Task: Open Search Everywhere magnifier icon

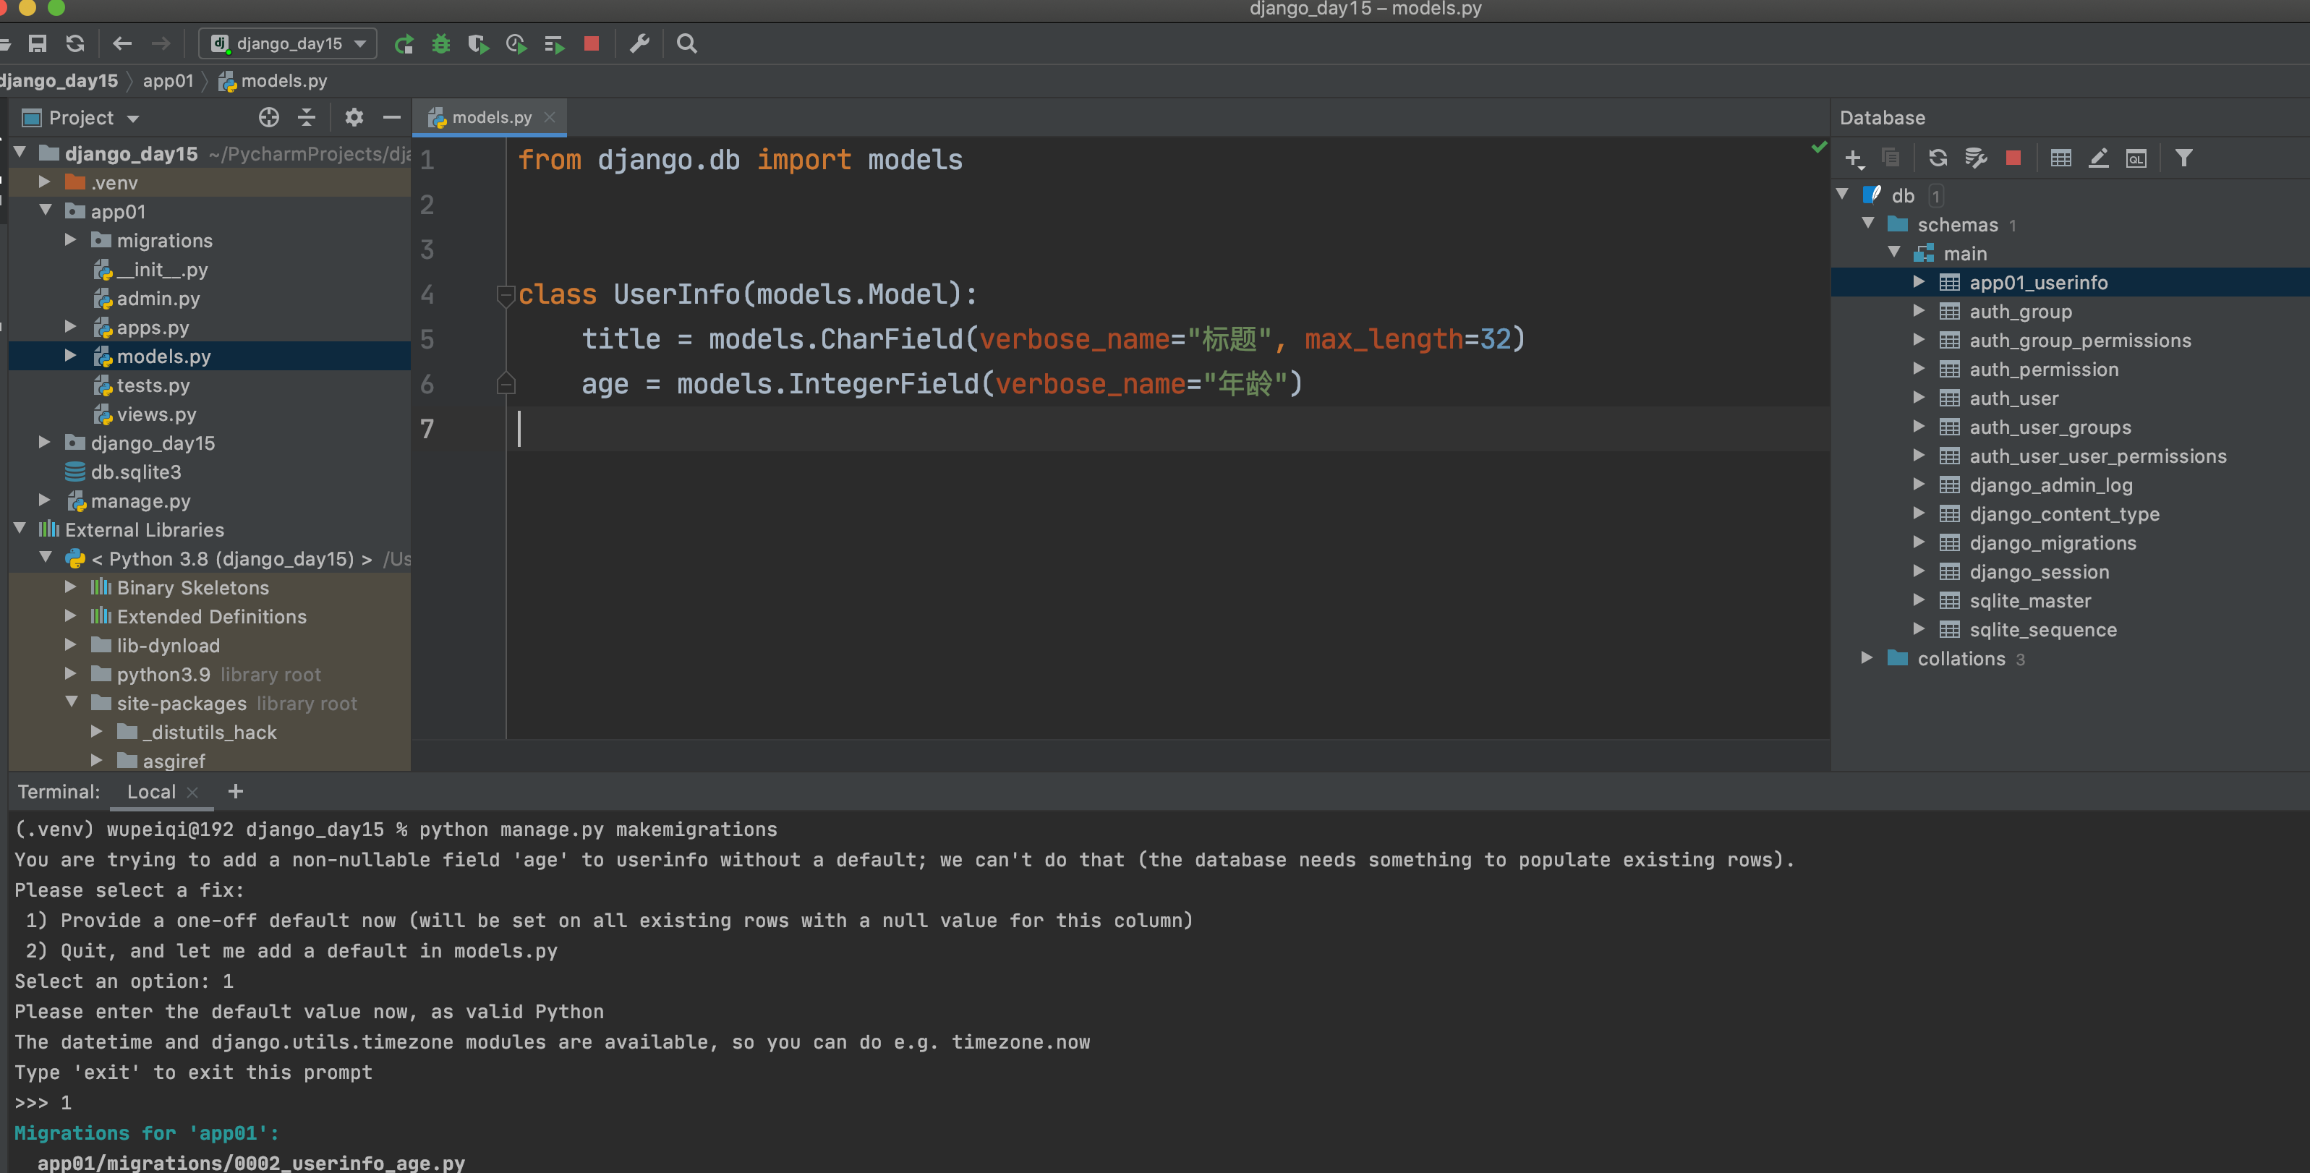Action: click(x=687, y=43)
